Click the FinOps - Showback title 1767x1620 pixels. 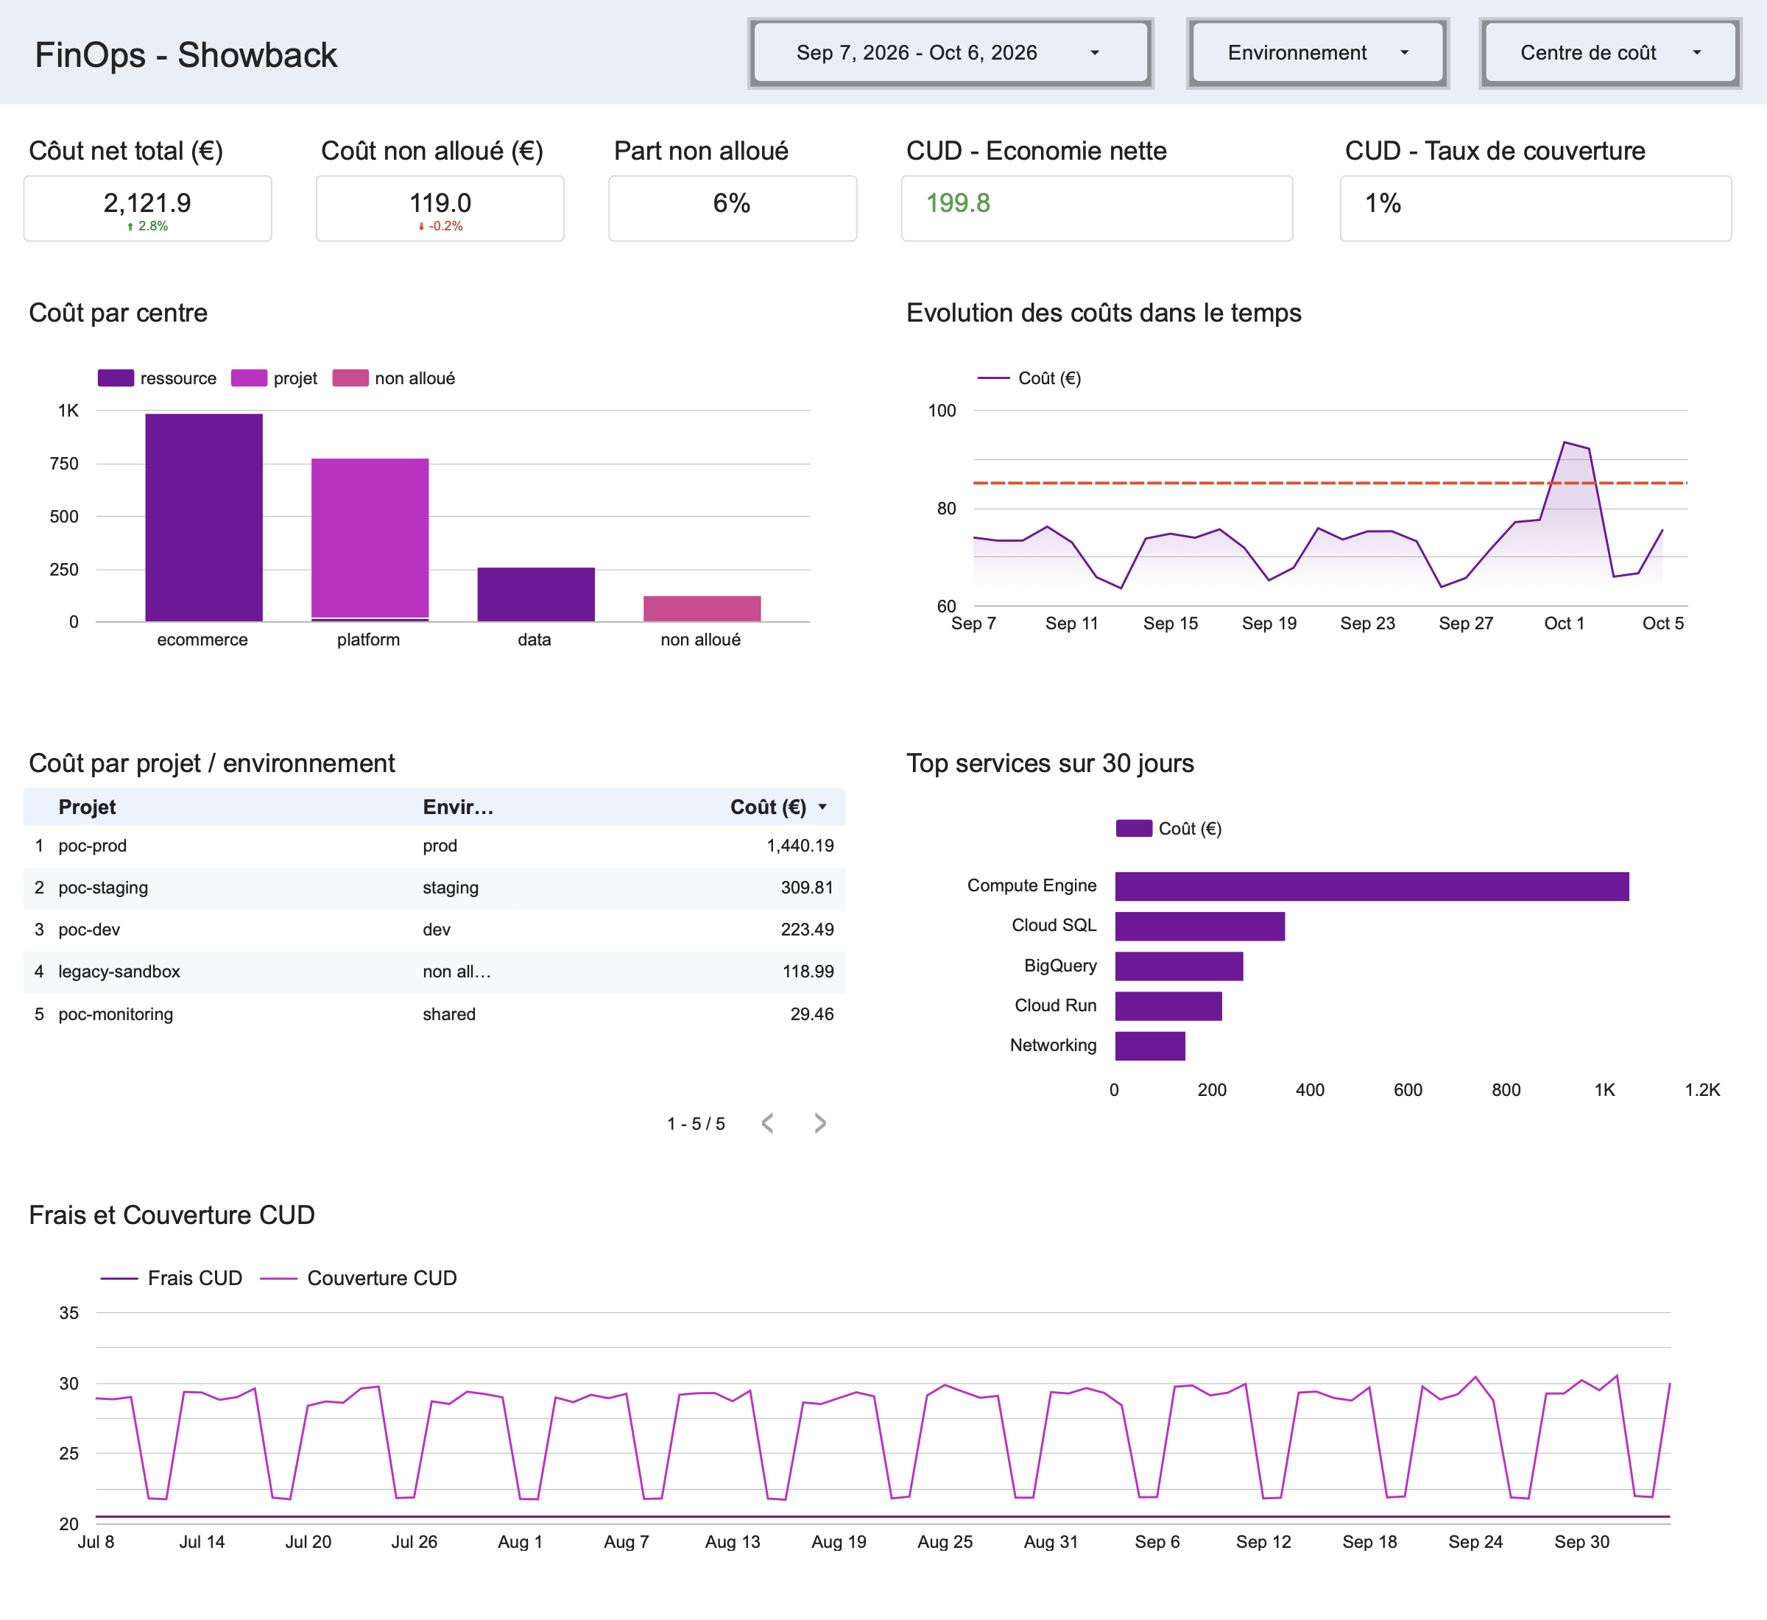pos(186,55)
